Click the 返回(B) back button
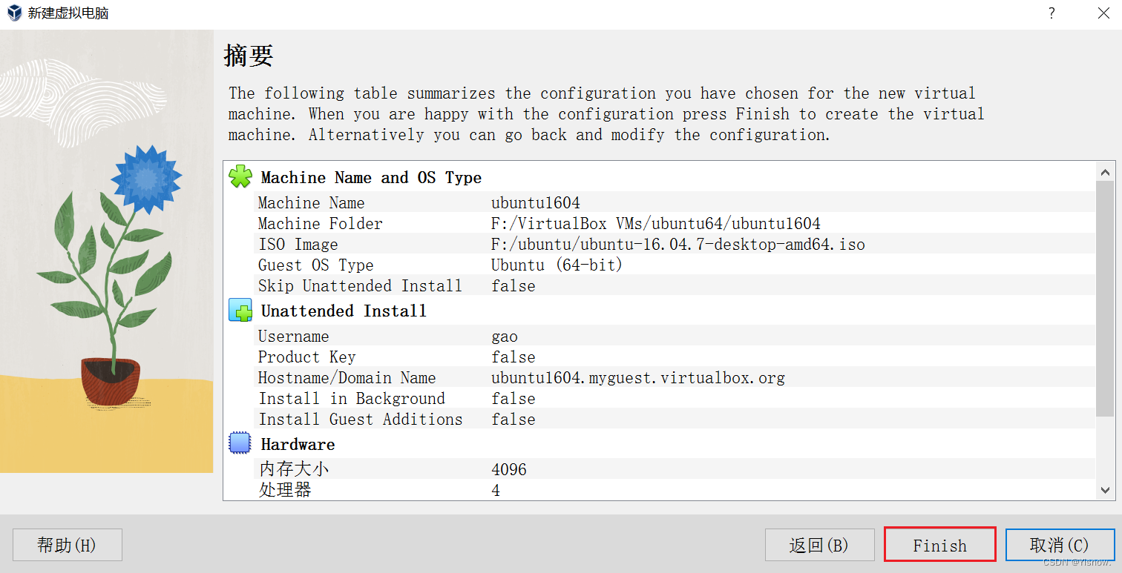1122x573 pixels. coord(819,545)
